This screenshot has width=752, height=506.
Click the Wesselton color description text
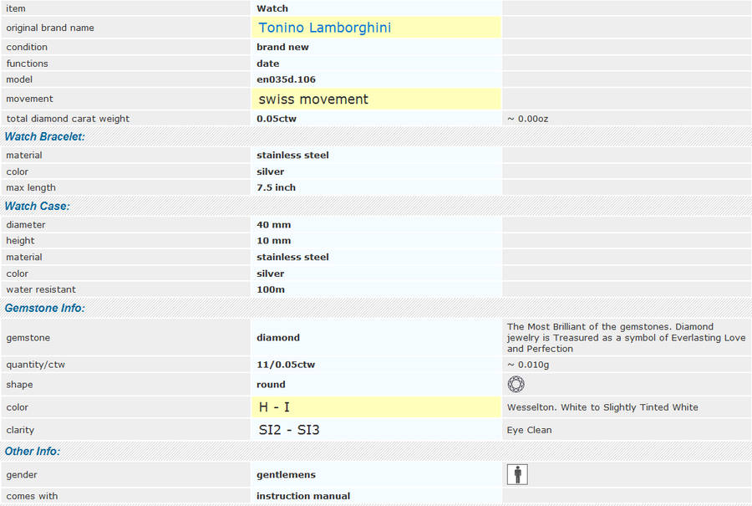tap(602, 407)
